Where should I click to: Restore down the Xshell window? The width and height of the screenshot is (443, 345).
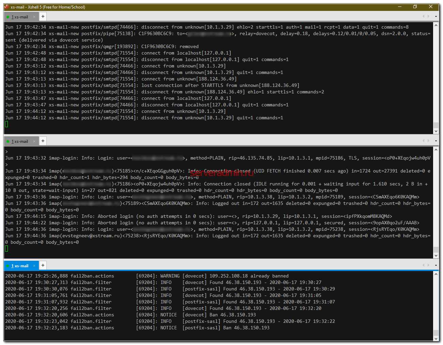[x=415, y=7]
